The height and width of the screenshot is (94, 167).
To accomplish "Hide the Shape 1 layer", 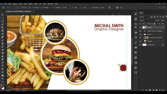I will coord(140,41).
